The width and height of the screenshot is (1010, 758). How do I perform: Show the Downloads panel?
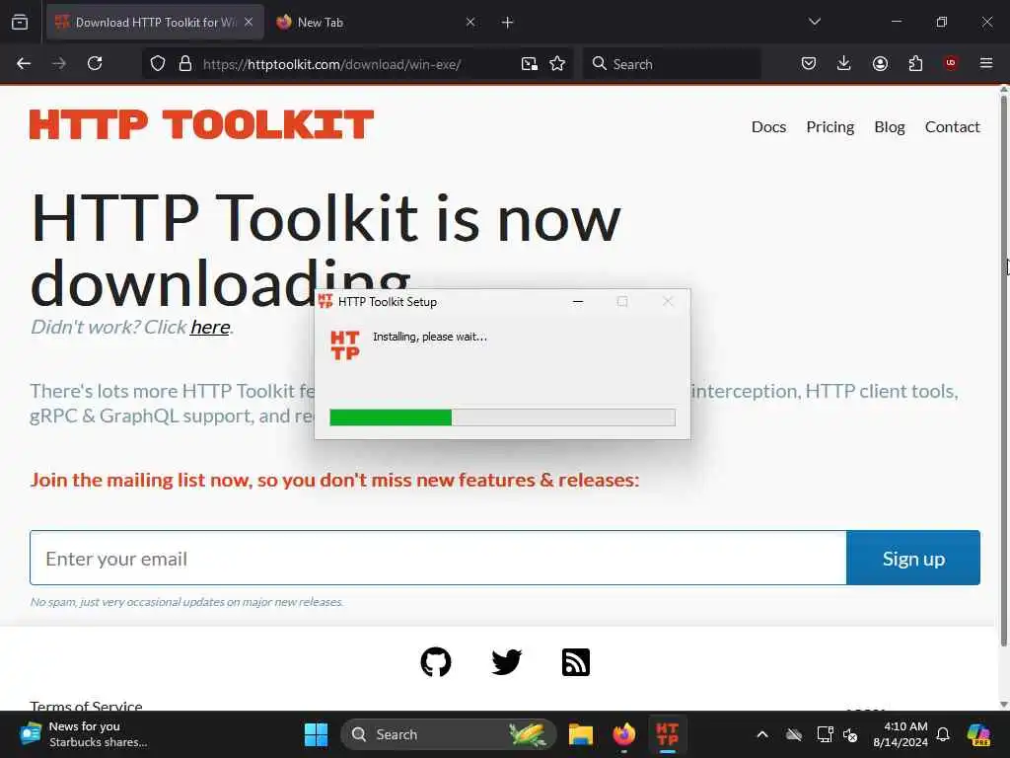pyautogui.click(x=844, y=64)
